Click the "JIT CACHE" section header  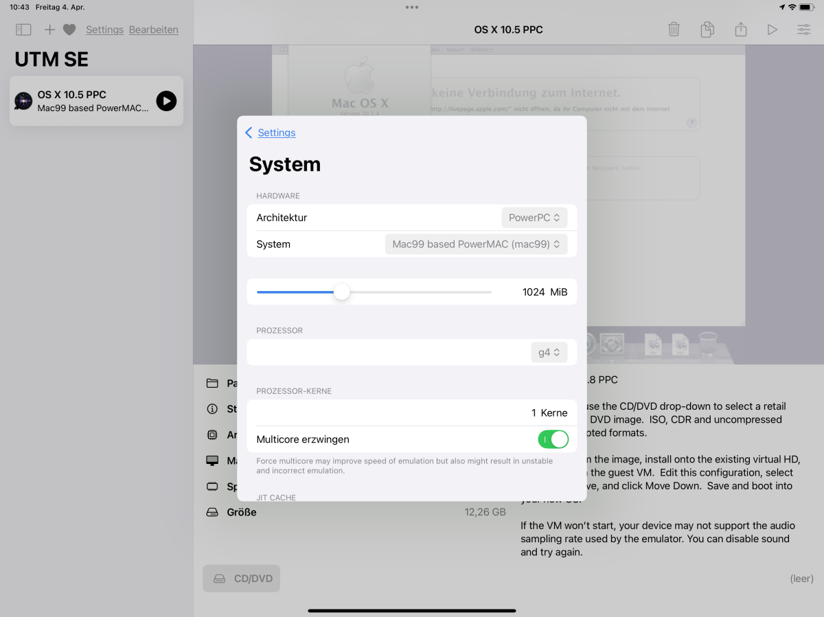point(276,497)
